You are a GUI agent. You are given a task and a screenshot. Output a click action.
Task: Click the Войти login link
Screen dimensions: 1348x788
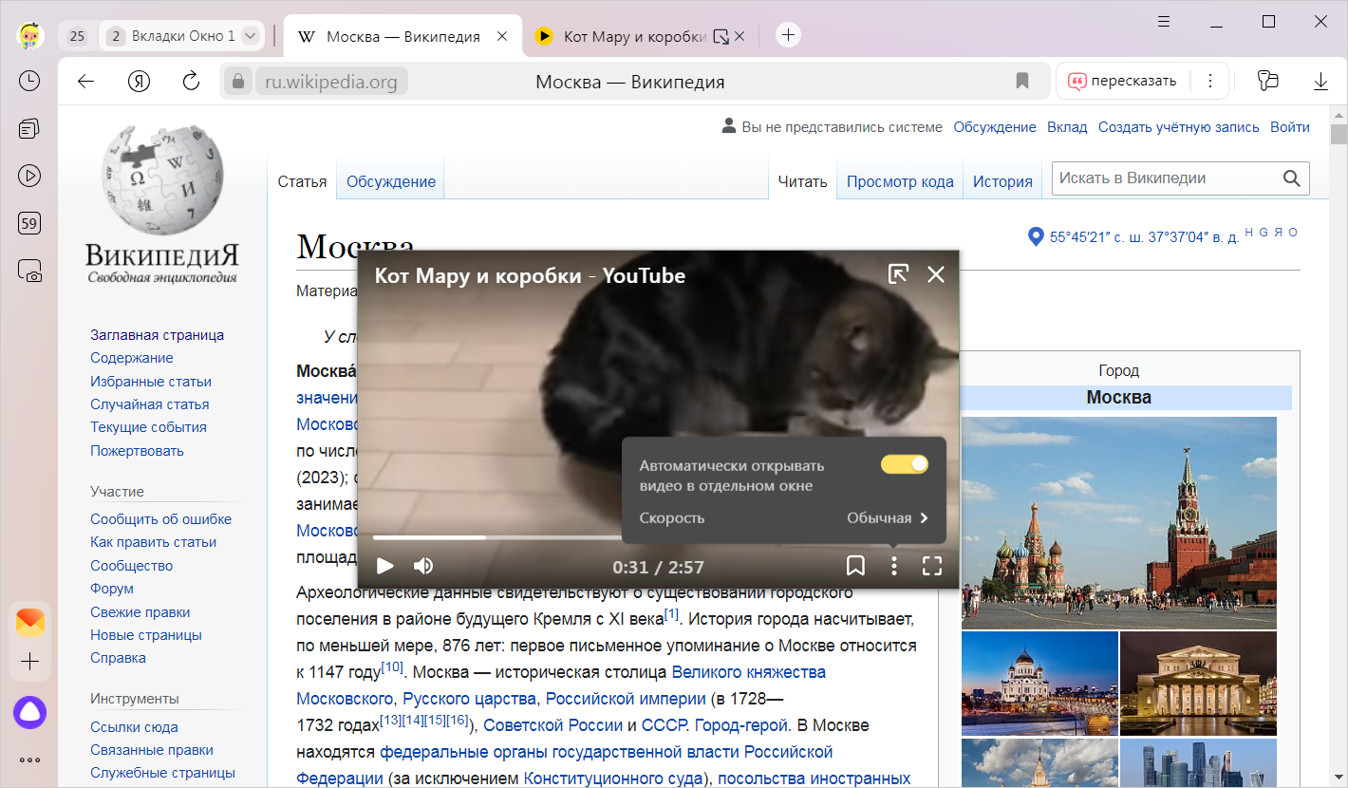click(1290, 127)
